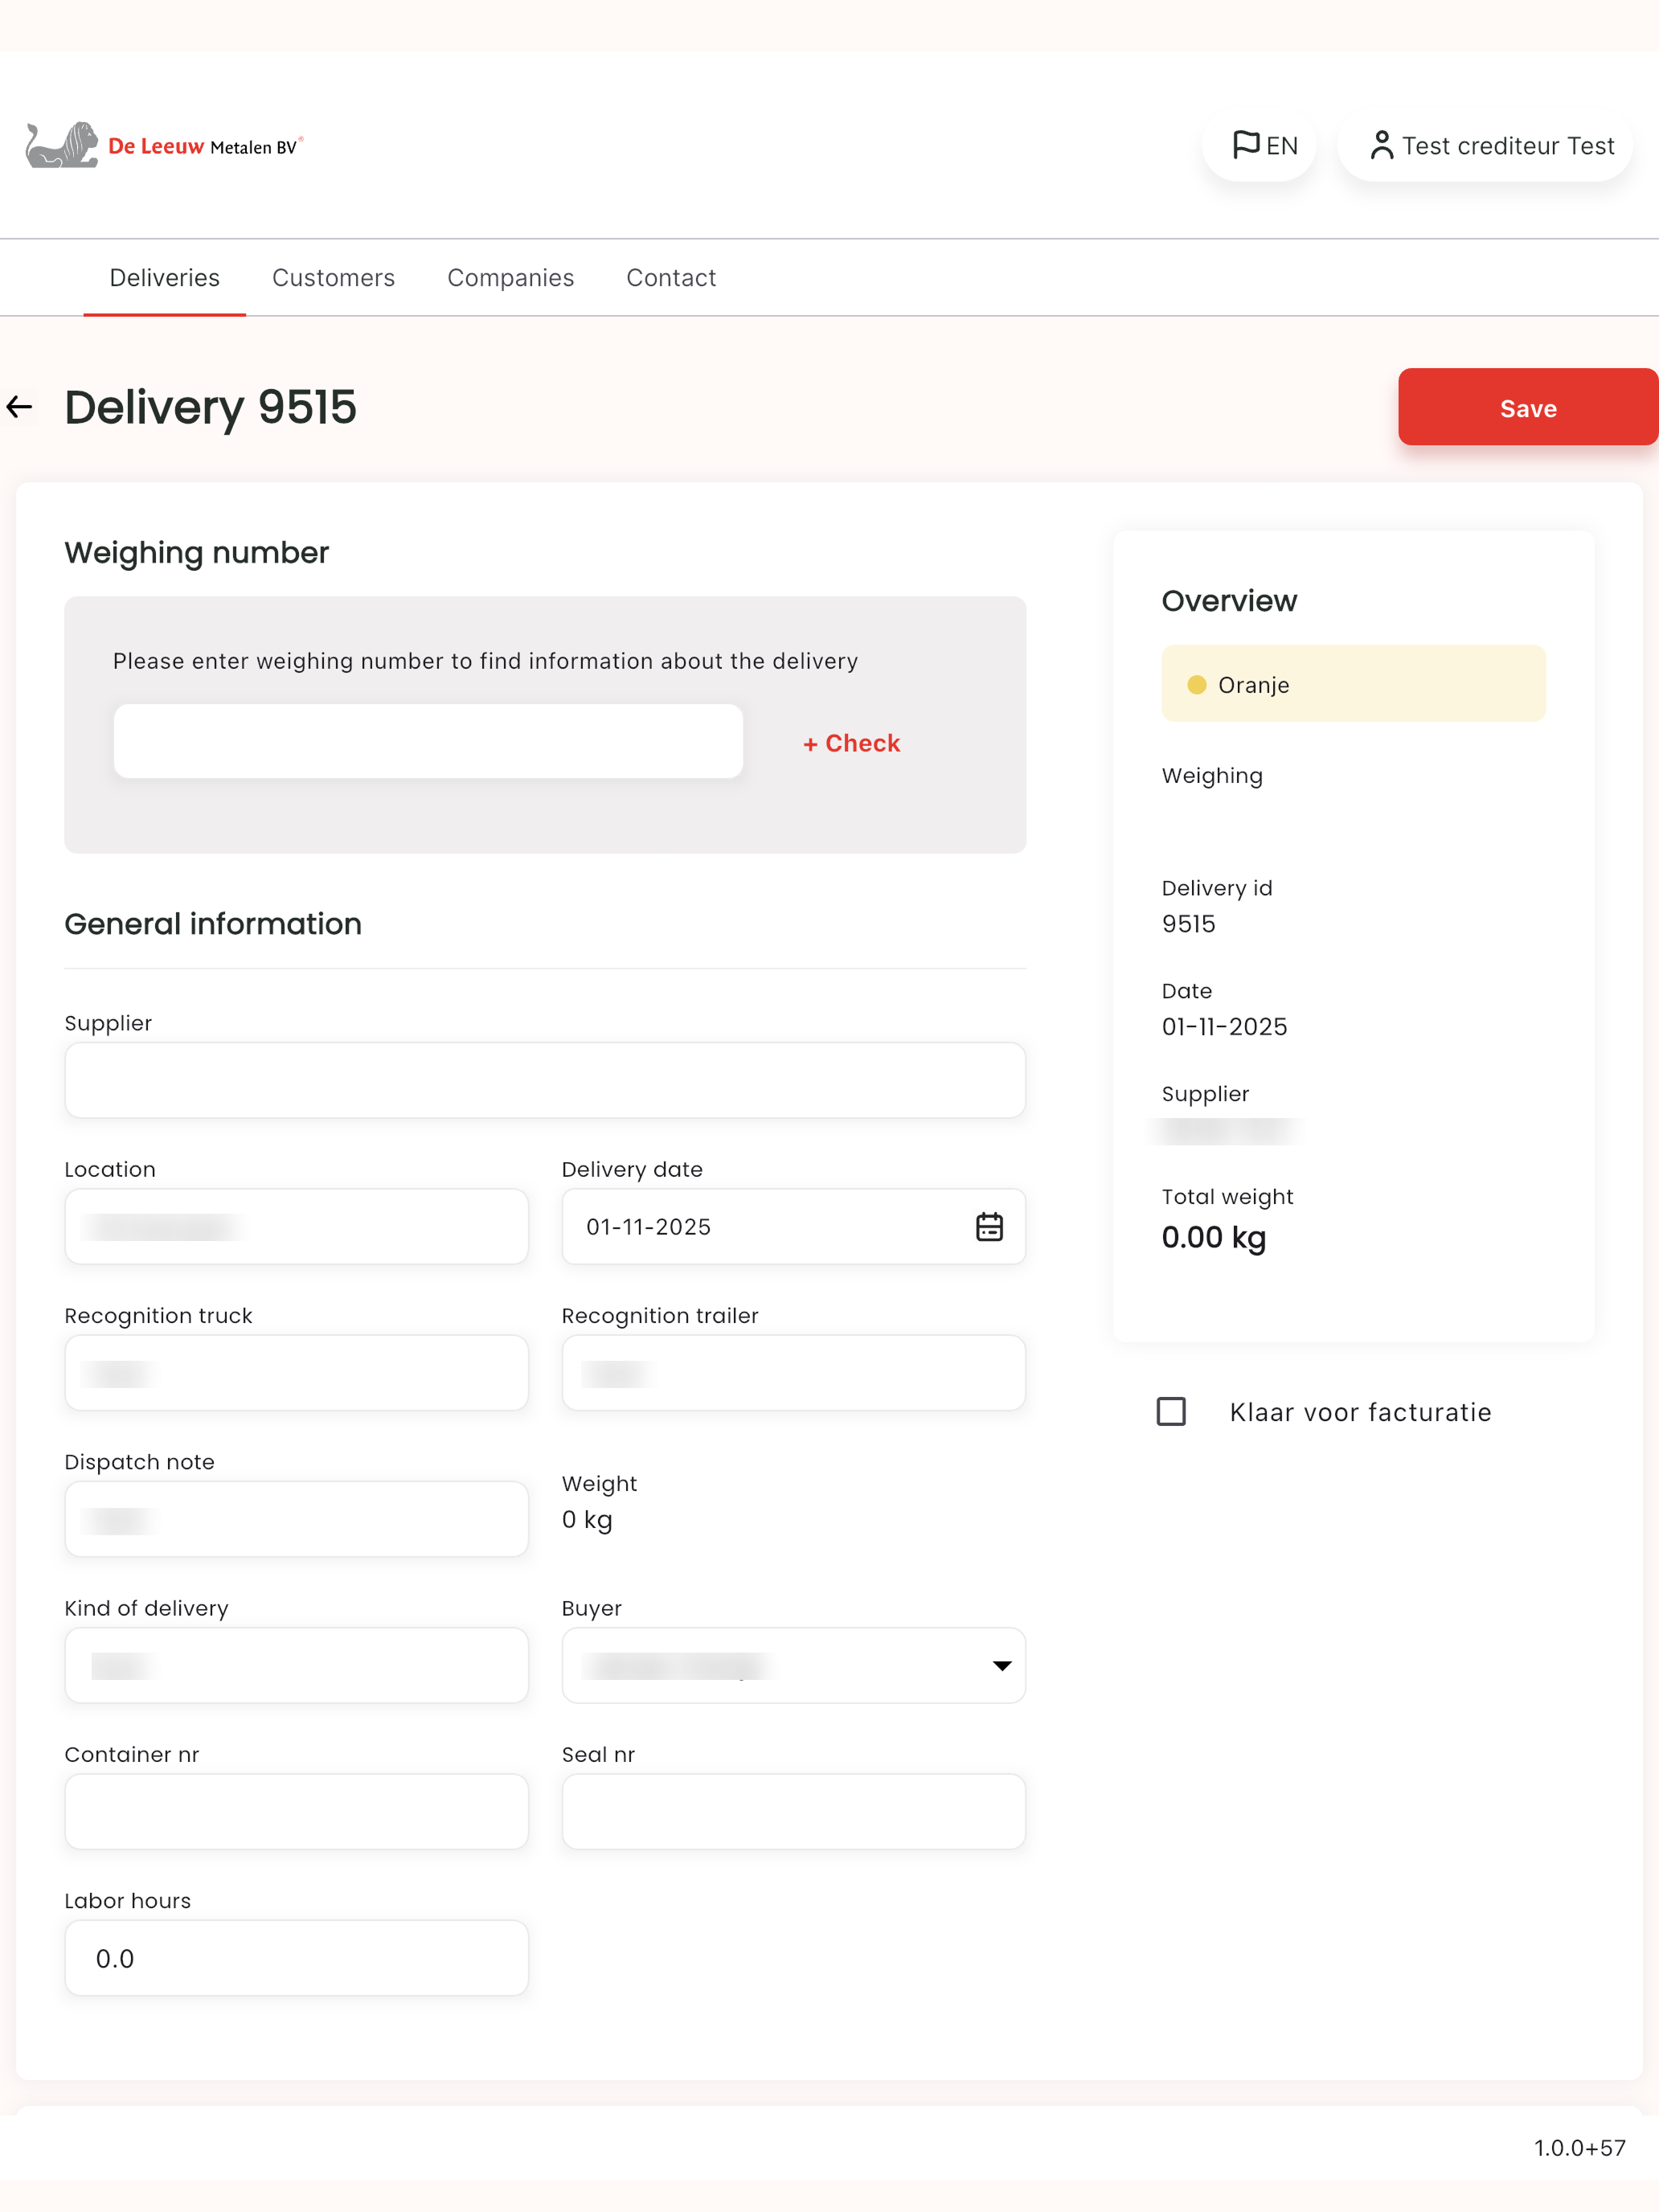Open the Companies tab
1659x2212 pixels.
tap(510, 278)
